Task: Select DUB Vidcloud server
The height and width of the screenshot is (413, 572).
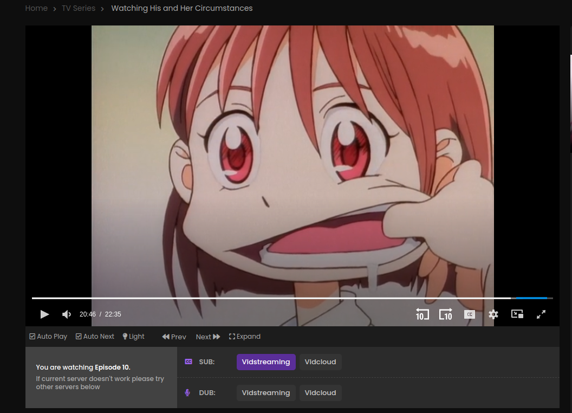Action: coord(320,393)
